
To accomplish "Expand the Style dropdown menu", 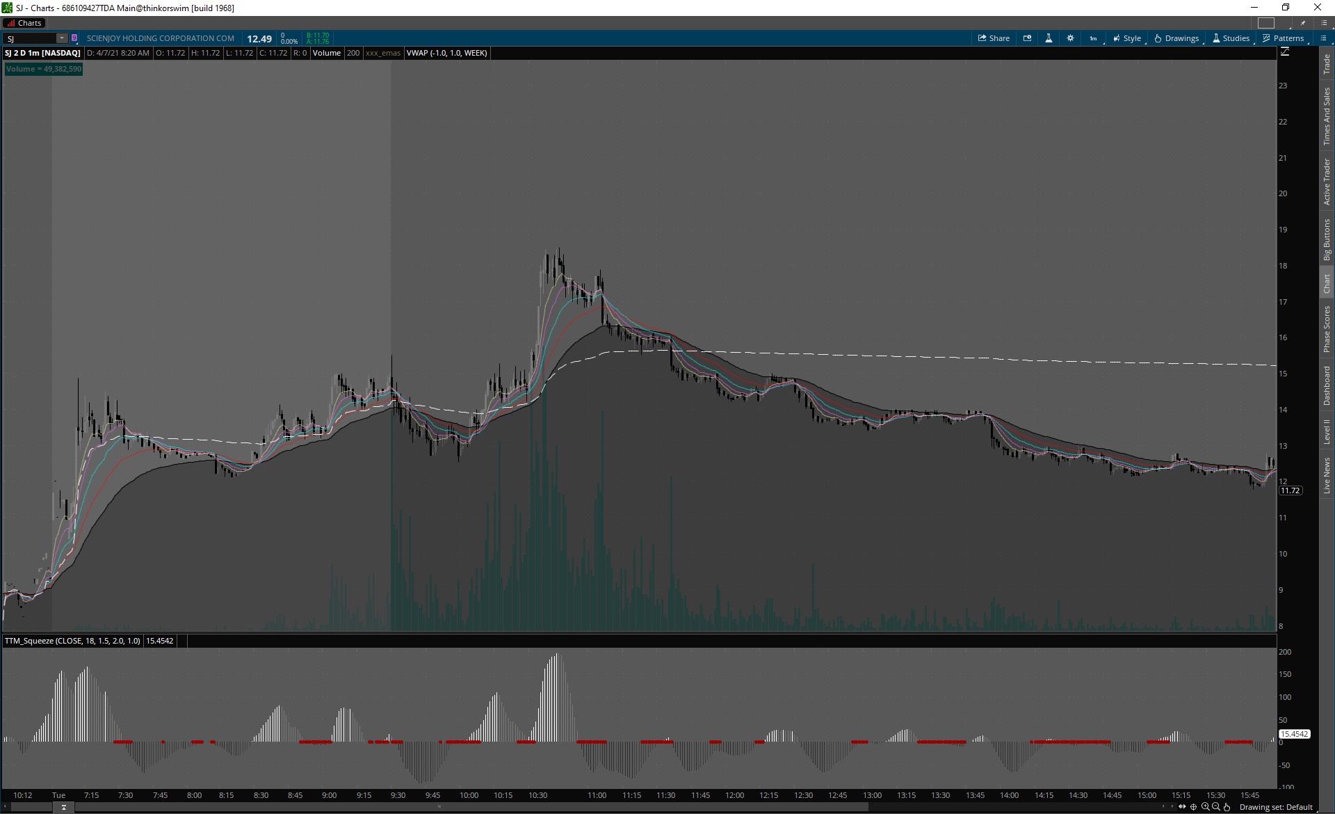I will [1126, 38].
